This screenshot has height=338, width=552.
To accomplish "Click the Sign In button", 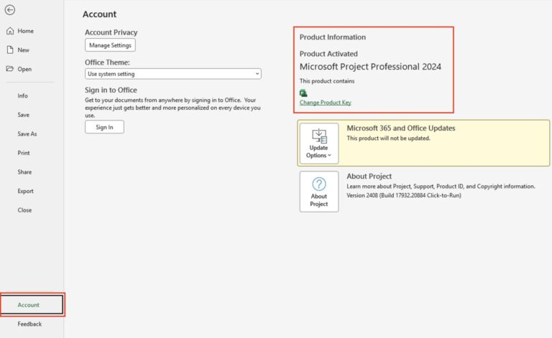I will 104,127.
